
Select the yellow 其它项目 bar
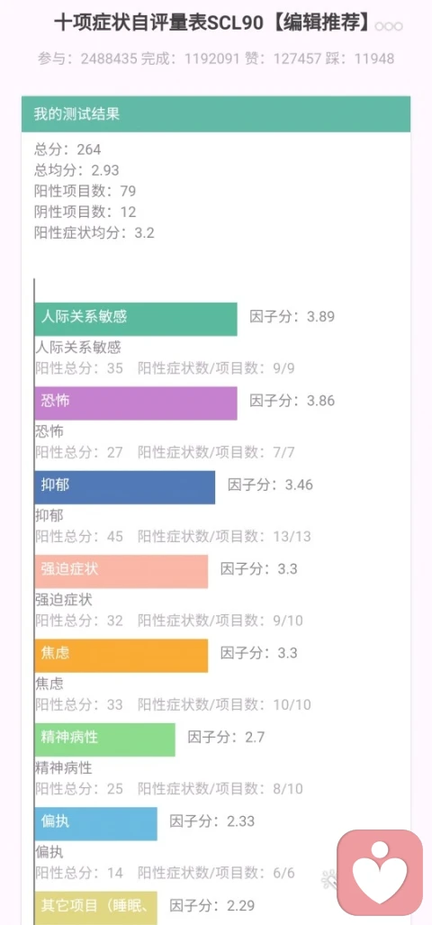95,908
